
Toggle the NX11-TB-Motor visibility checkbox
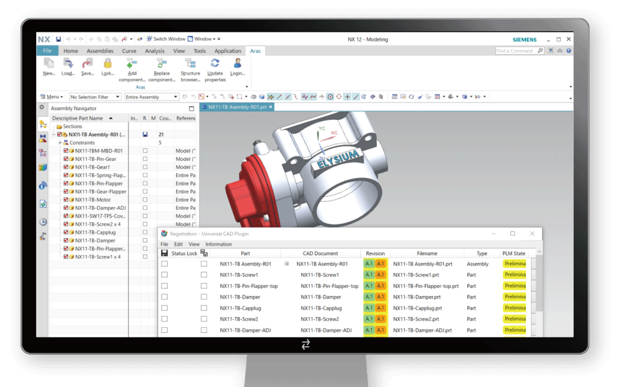tap(66, 199)
